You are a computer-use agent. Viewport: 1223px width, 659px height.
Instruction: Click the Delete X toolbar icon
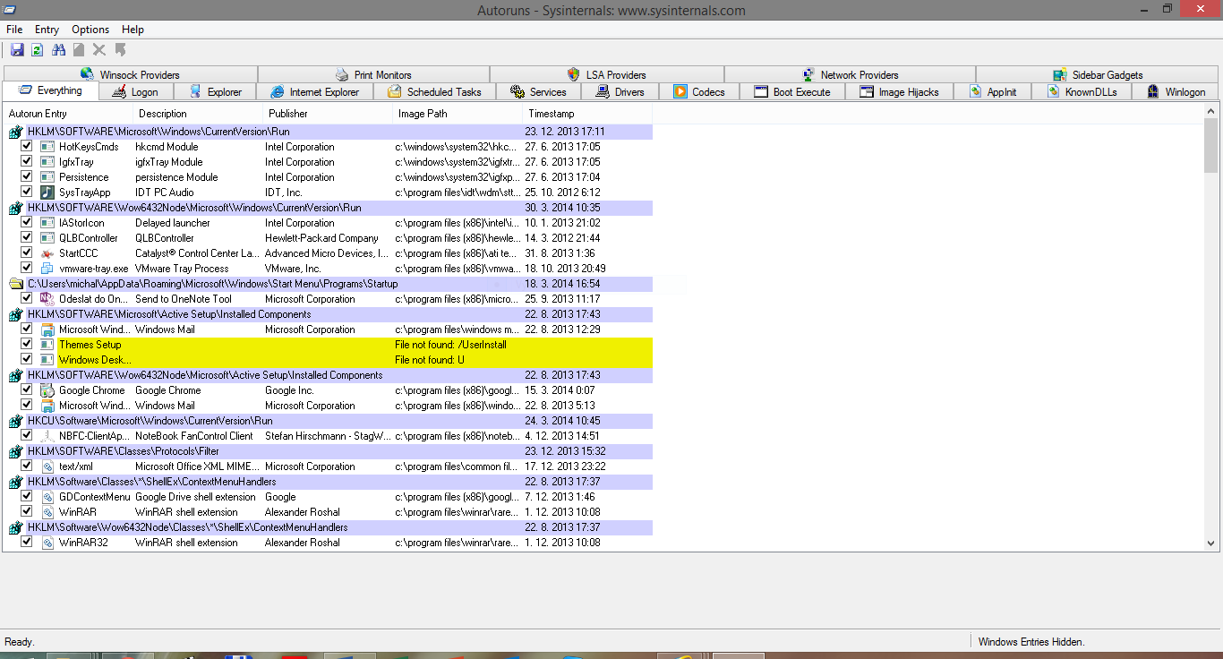coord(98,49)
